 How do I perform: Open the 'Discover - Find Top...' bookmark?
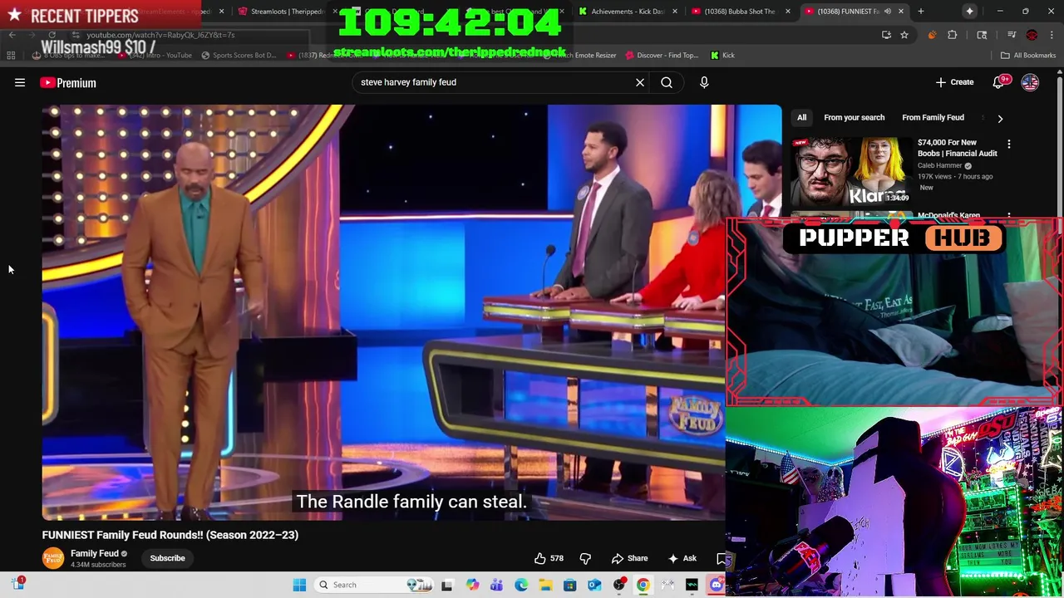661,56
